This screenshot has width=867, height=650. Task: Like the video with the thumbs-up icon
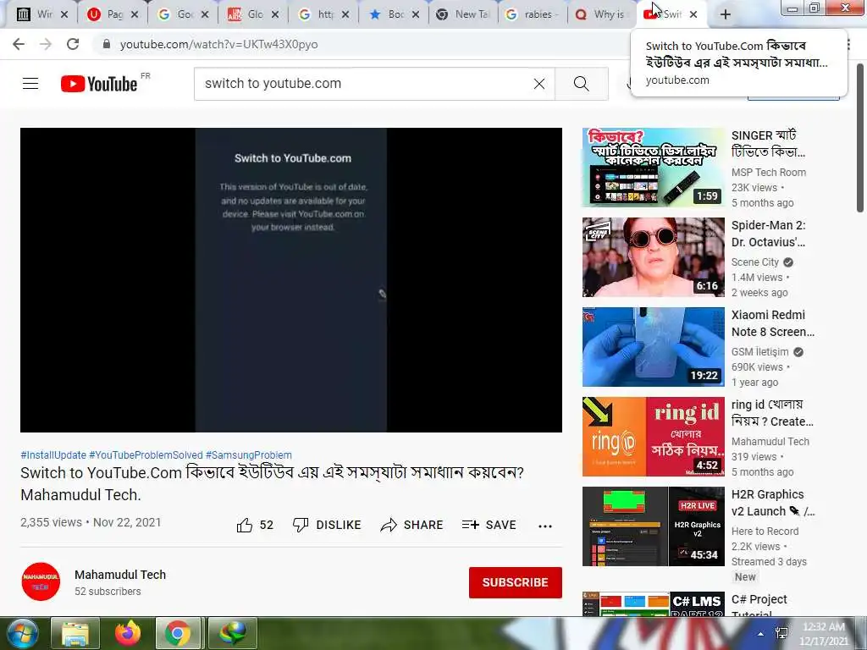(x=245, y=525)
